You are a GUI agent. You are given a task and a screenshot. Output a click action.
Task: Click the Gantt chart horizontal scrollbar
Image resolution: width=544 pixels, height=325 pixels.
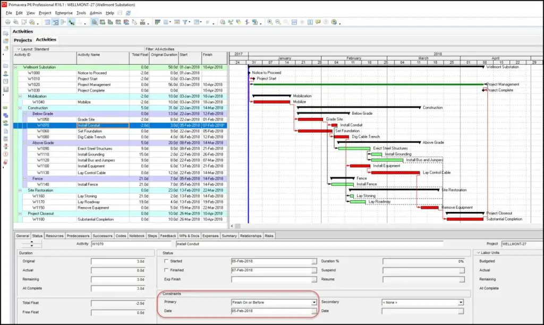tap(387, 226)
